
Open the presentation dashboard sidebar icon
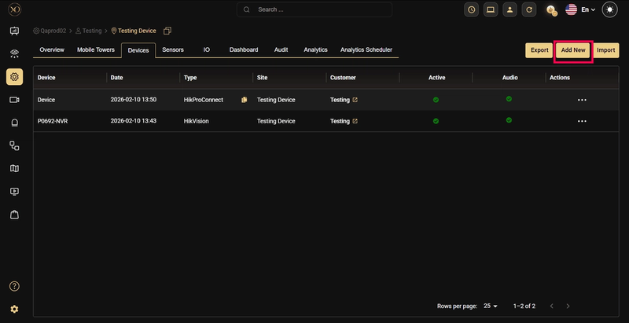14,31
